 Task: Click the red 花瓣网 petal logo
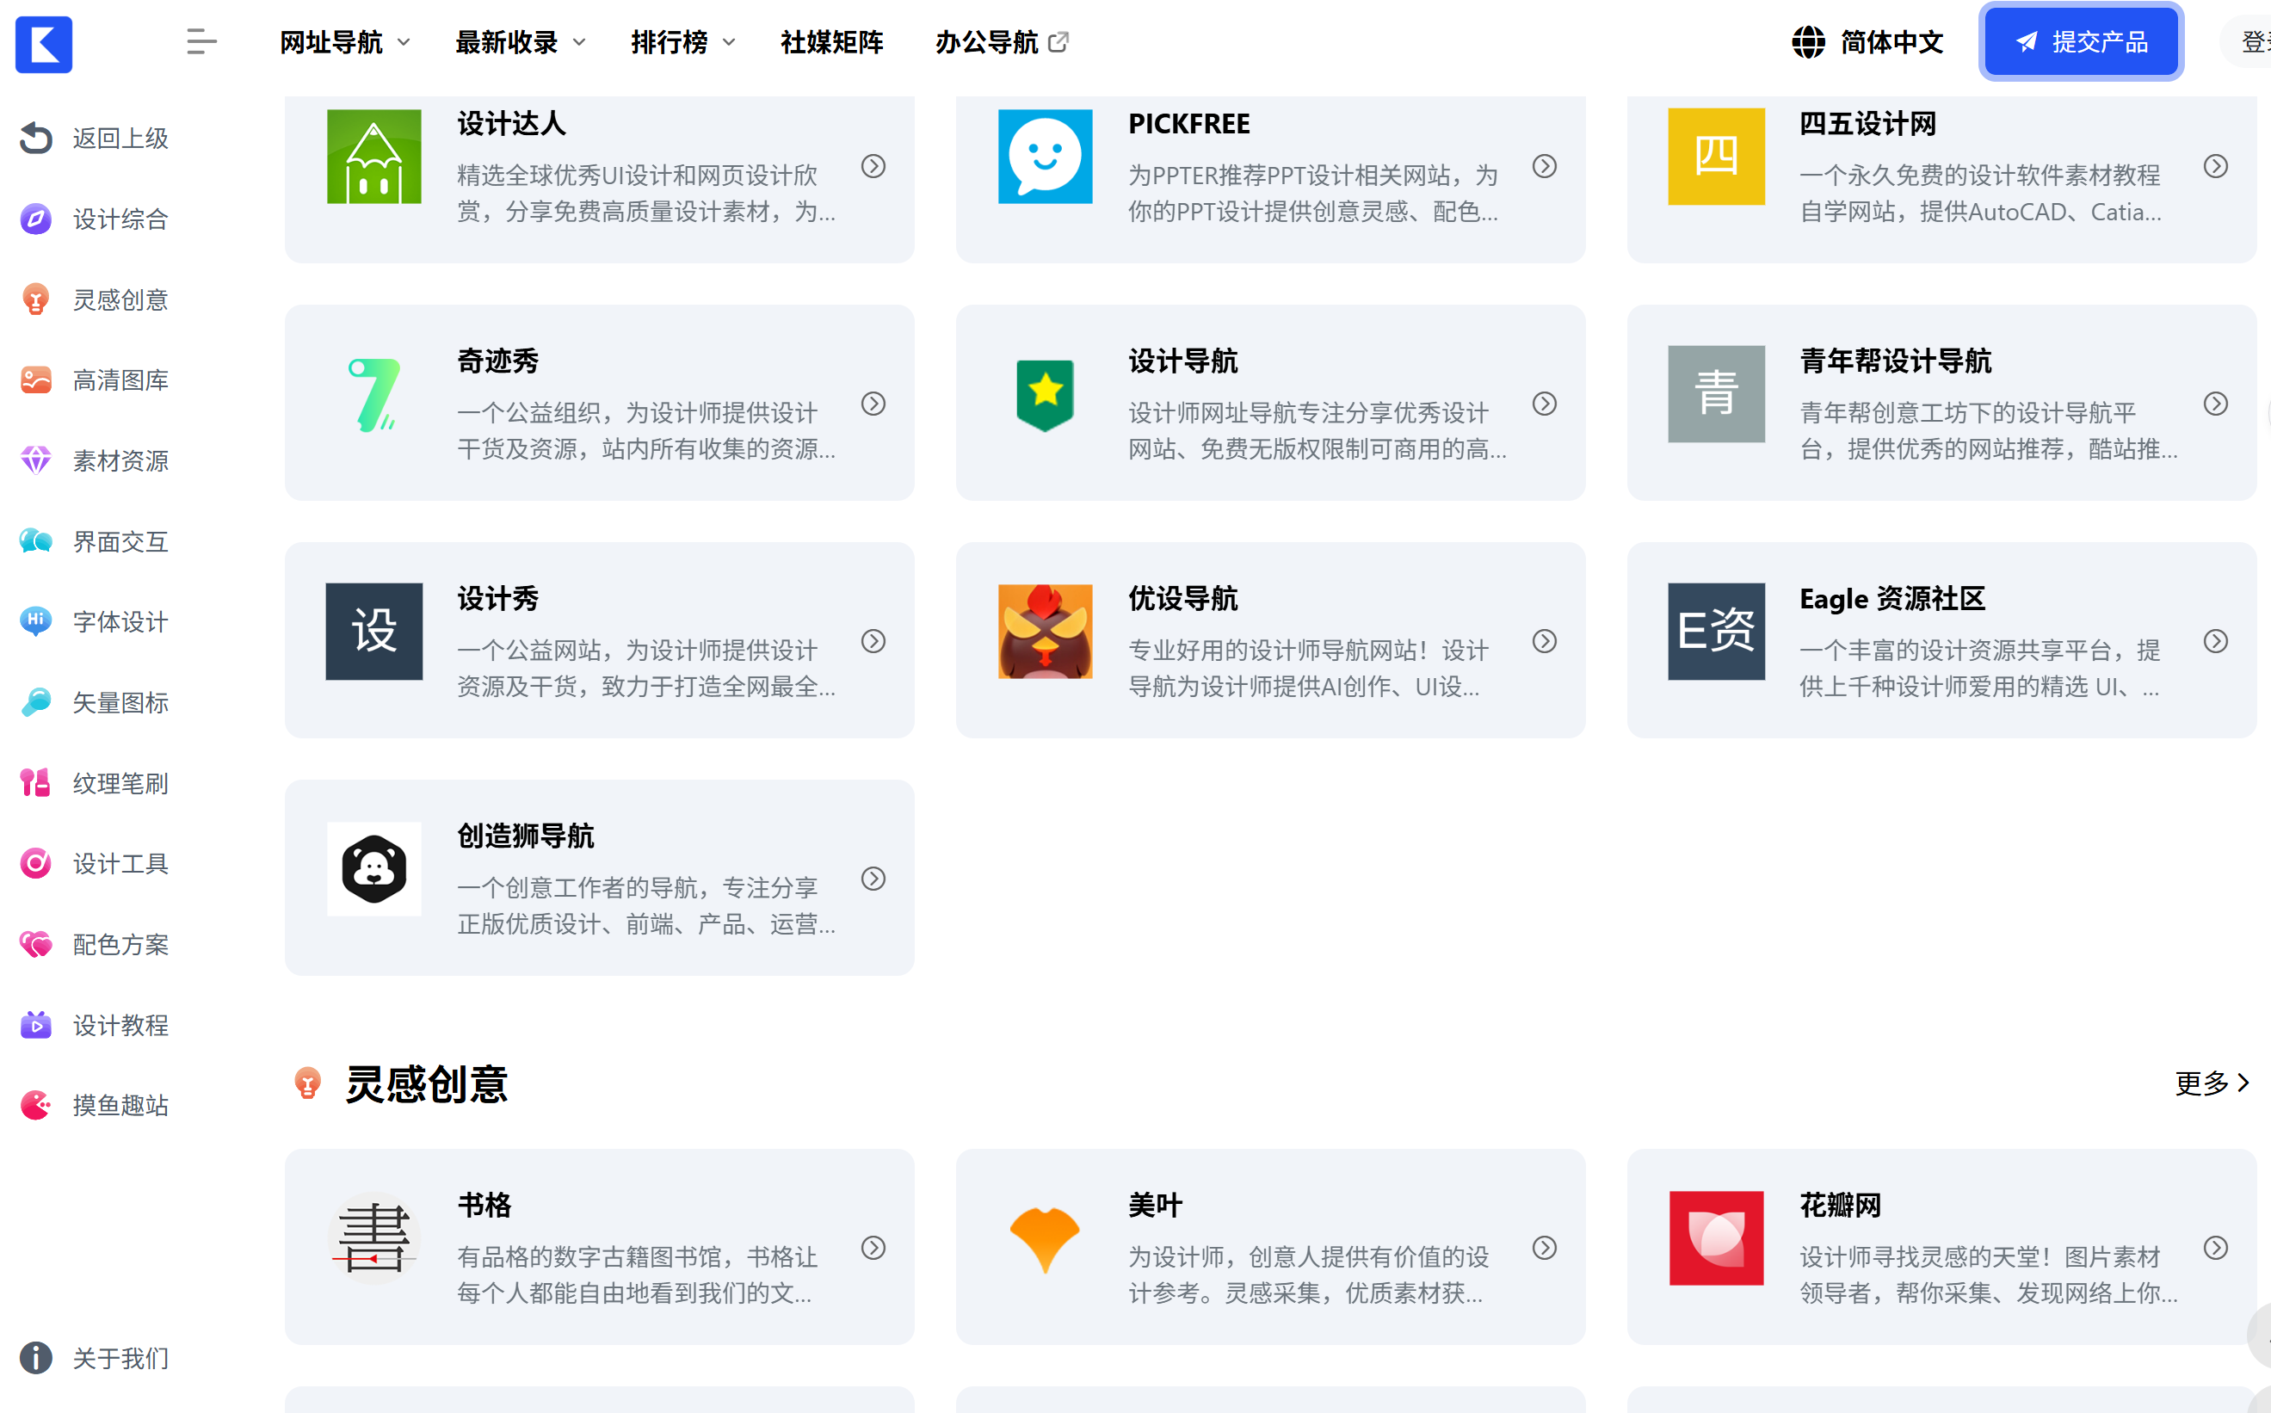(x=1717, y=1238)
